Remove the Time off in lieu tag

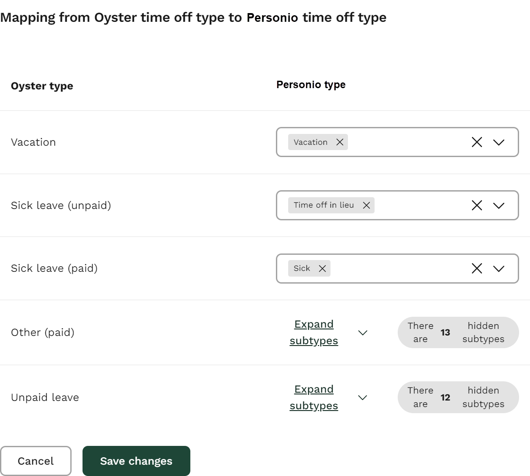click(367, 205)
